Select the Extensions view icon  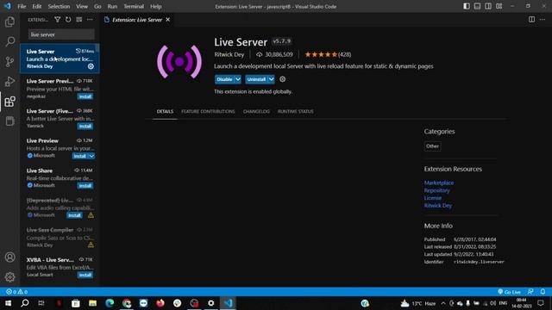[9, 102]
